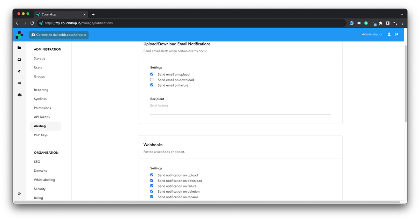The width and height of the screenshot is (420, 220).
Task: Open the Files section in the sidebar
Action: tap(19, 47)
